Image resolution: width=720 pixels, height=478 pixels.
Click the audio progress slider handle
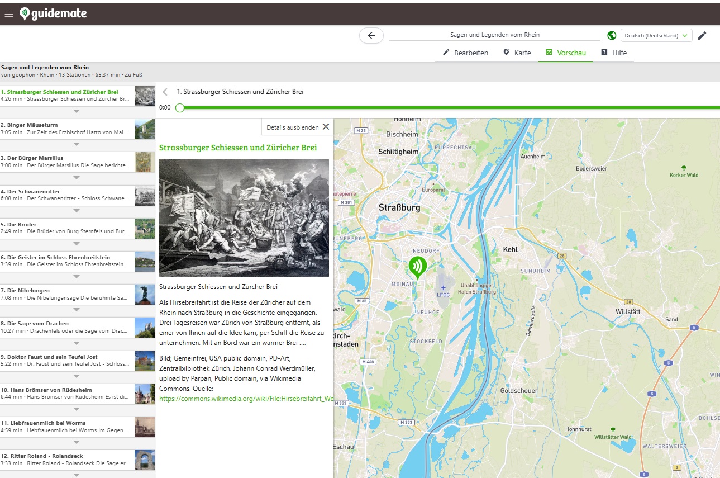(x=180, y=107)
